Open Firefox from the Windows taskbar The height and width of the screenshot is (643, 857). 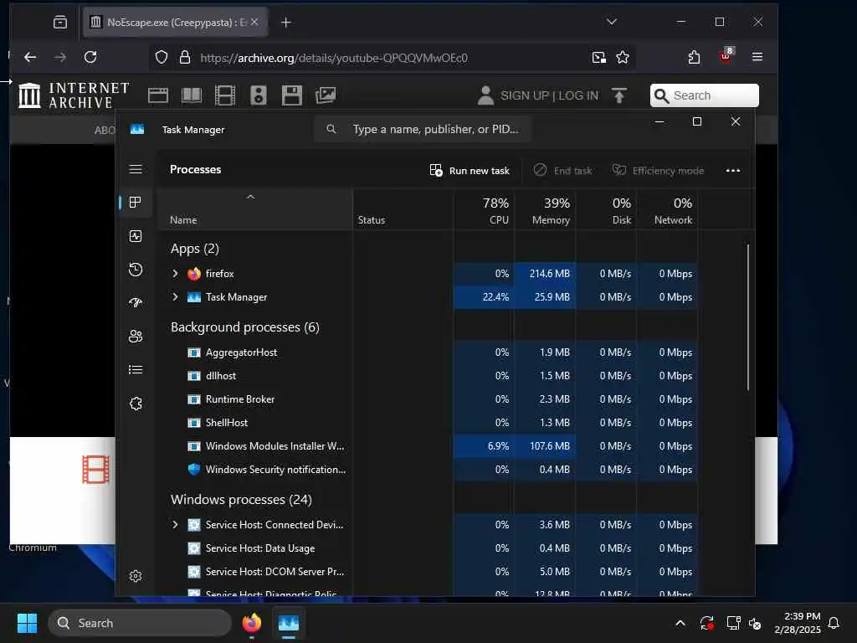252,623
